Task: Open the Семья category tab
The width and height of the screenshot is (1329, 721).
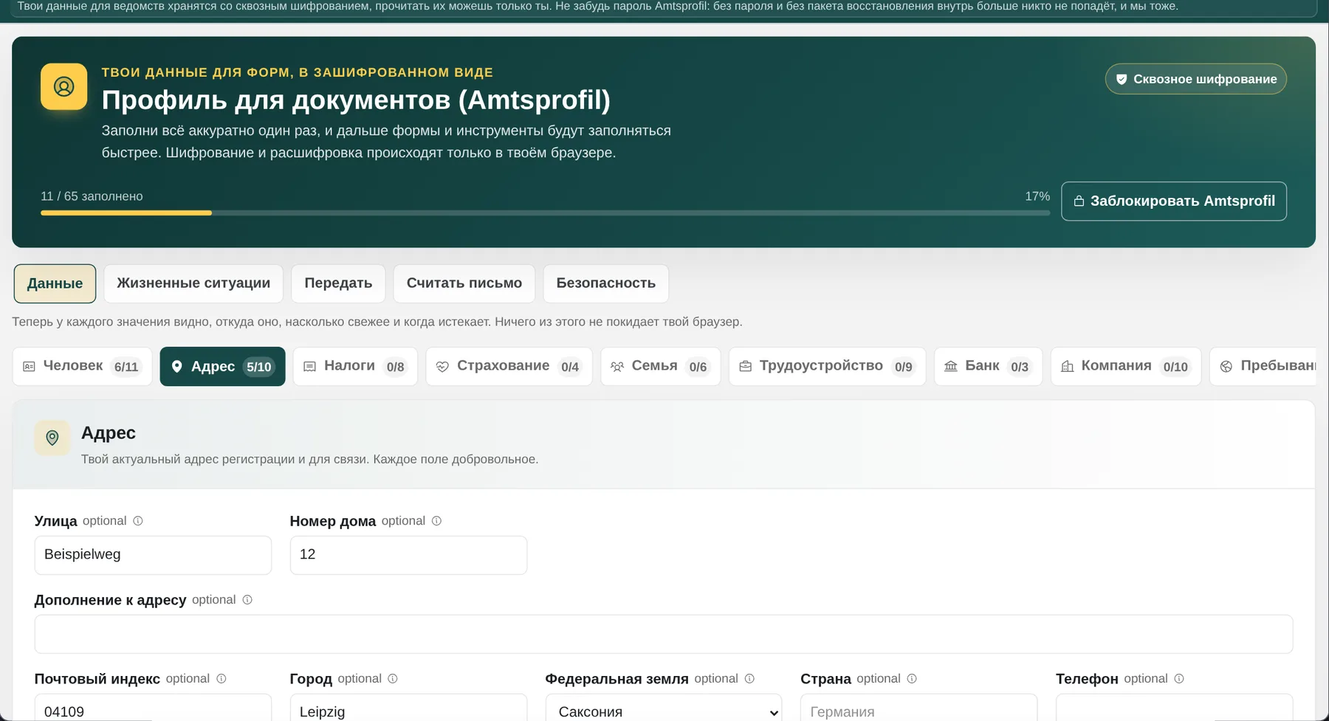Action: click(661, 366)
